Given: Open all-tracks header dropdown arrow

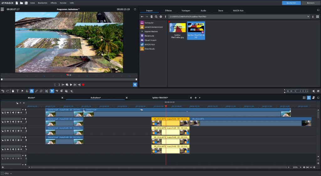Looking at the screenshot, I should point(24,103).
